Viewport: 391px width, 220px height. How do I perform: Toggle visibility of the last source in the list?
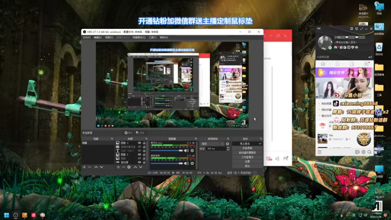click(139, 162)
